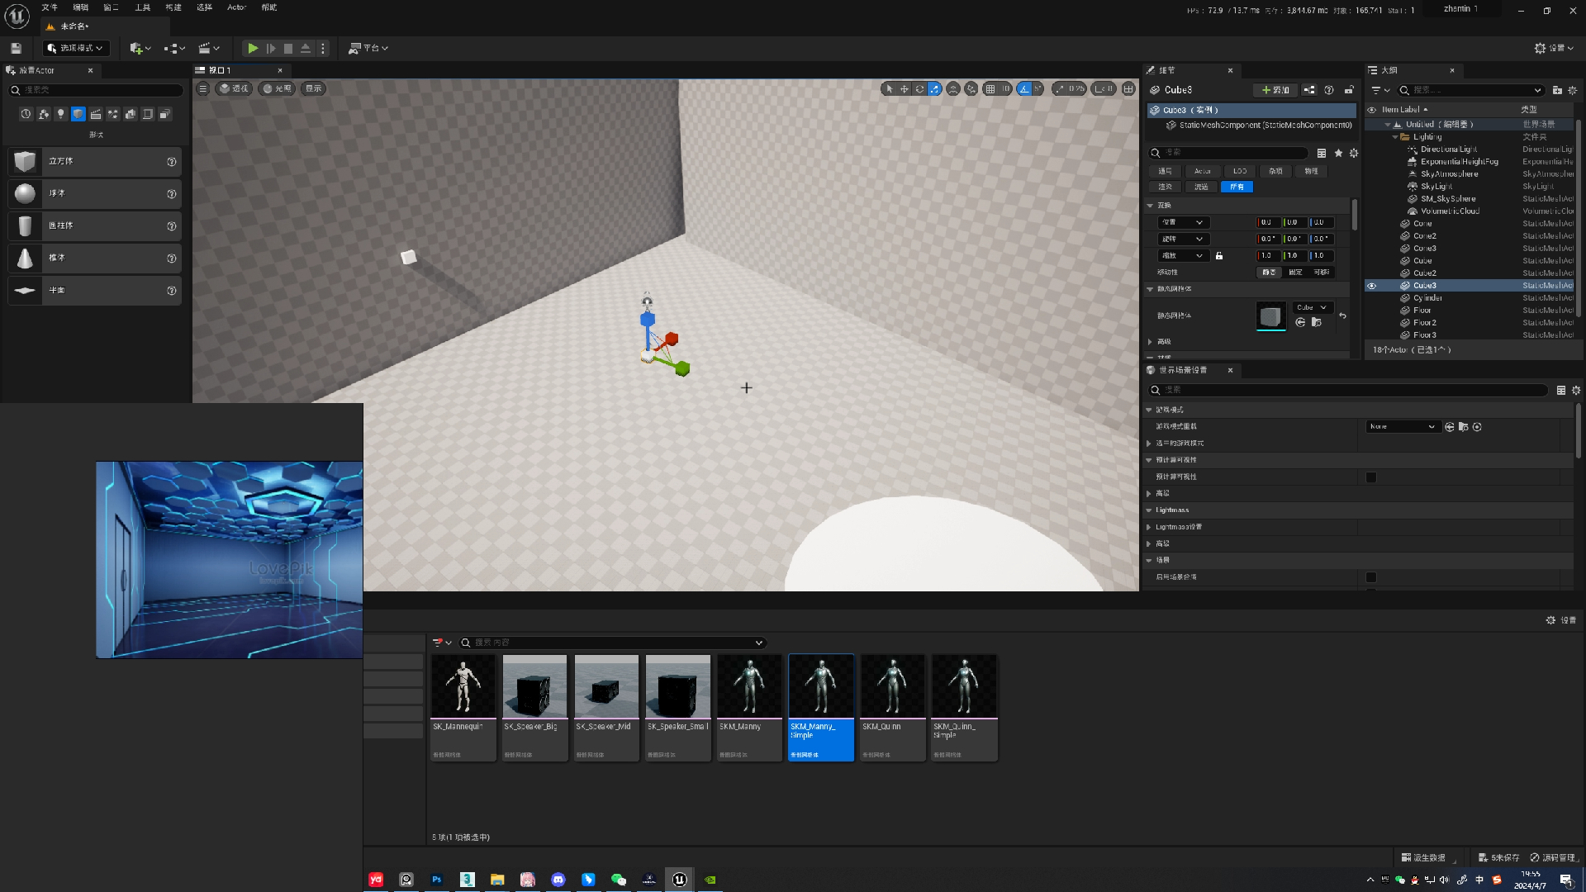This screenshot has width=1586, height=892.
Task: Click the 添加 add component button
Action: click(1275, 90)
